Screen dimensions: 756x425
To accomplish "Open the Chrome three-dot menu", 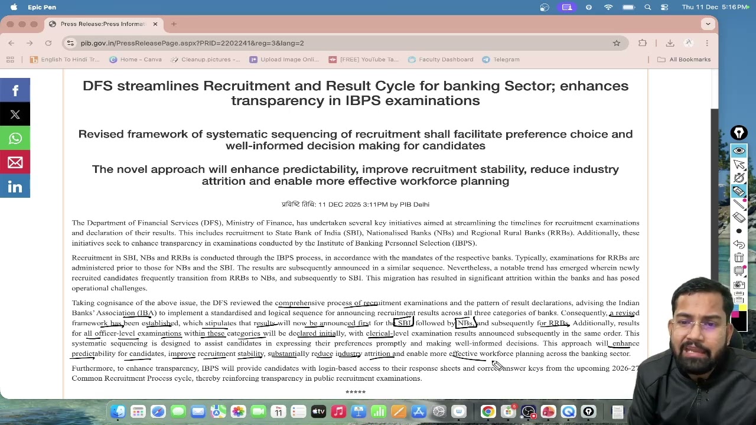I will [x=707, y=43].
